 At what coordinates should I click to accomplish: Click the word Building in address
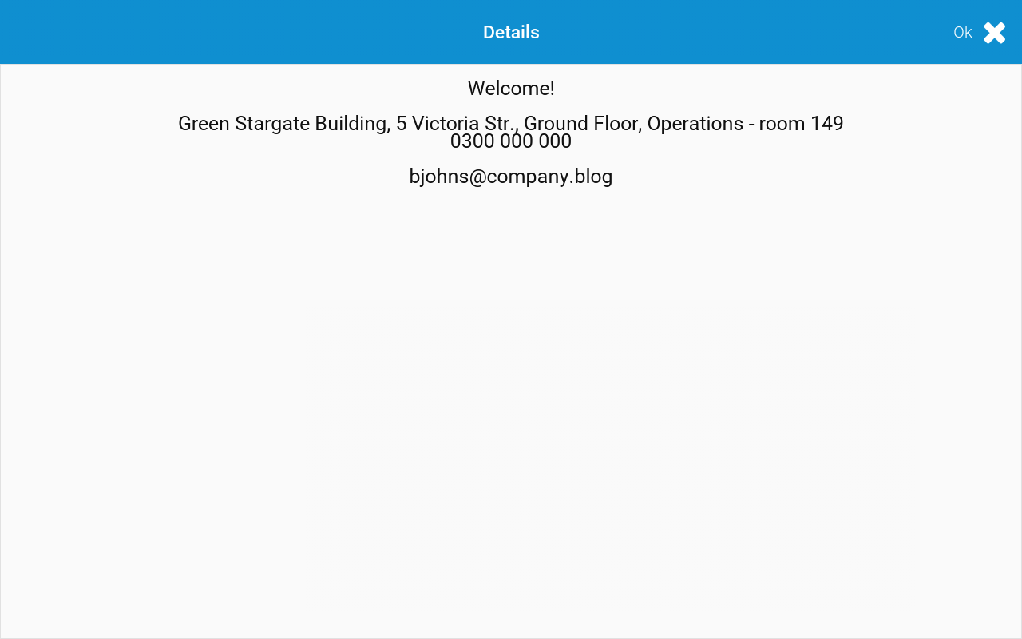351,124
